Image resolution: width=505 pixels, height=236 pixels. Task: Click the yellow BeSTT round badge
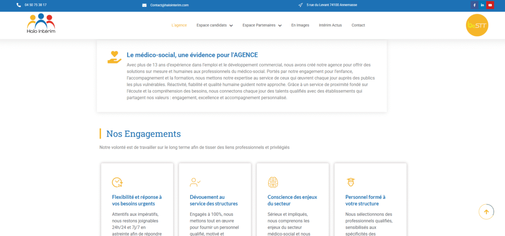pyautogui.click(x=477, y=25)
